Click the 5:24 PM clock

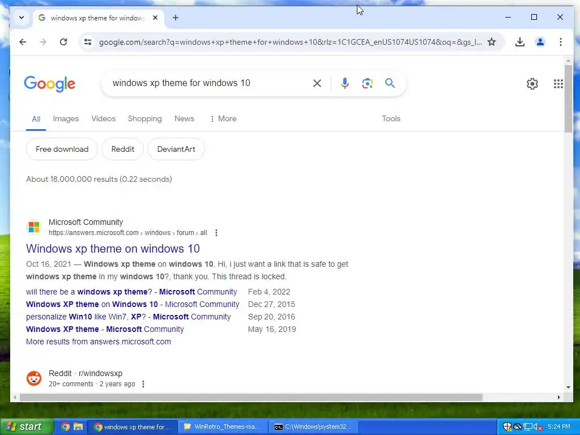point(559,427)
